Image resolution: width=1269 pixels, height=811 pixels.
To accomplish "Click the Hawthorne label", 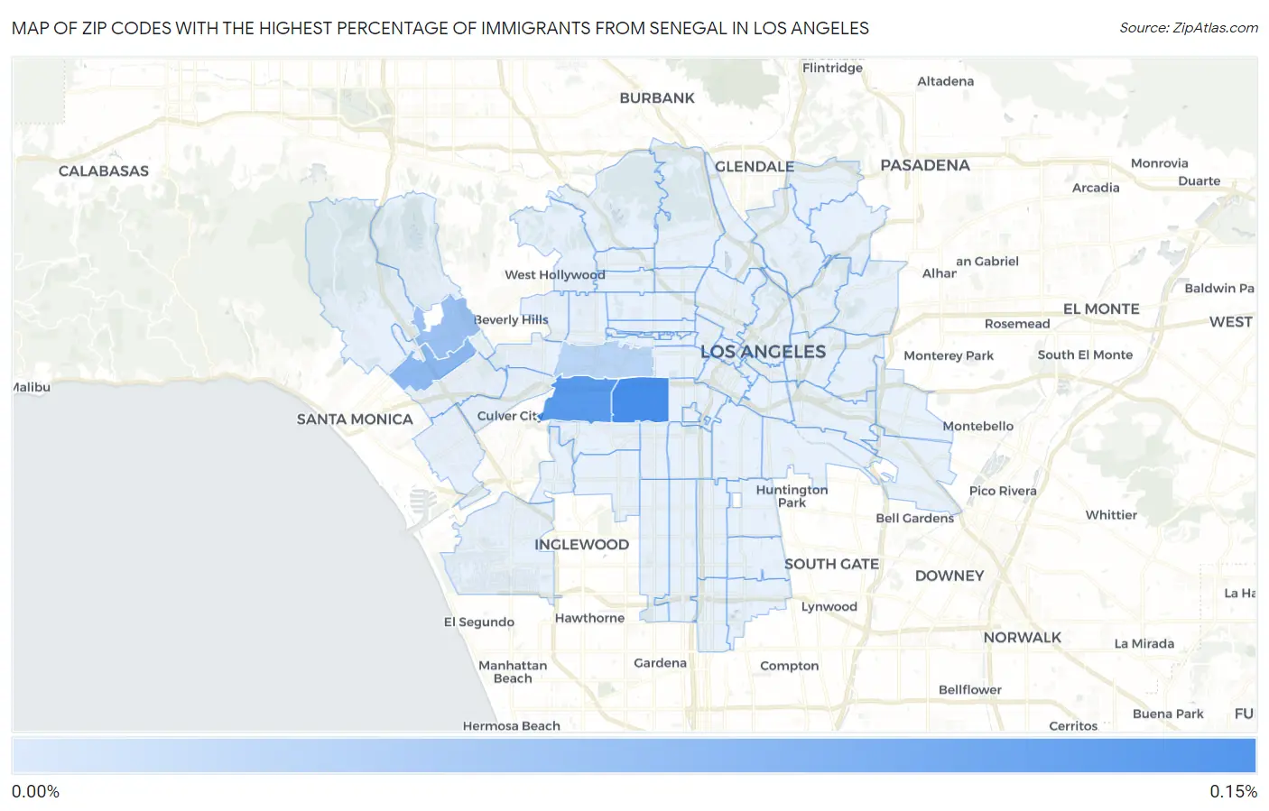I will coord(589,618).
